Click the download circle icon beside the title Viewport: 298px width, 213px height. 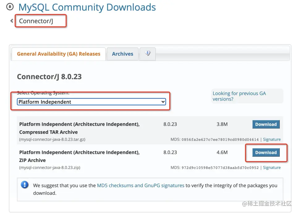pos(10,7)
